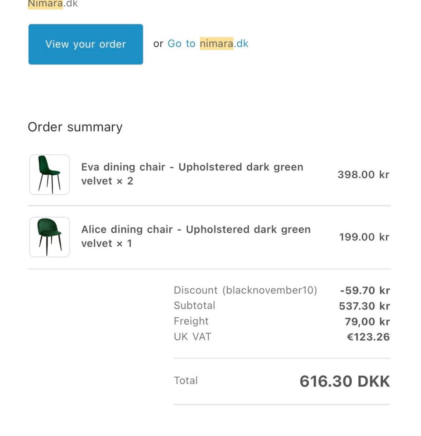Select the Eva dining chair product name
Image resolution: width=421 pixels, height=436 pixels.
(192, 174)
